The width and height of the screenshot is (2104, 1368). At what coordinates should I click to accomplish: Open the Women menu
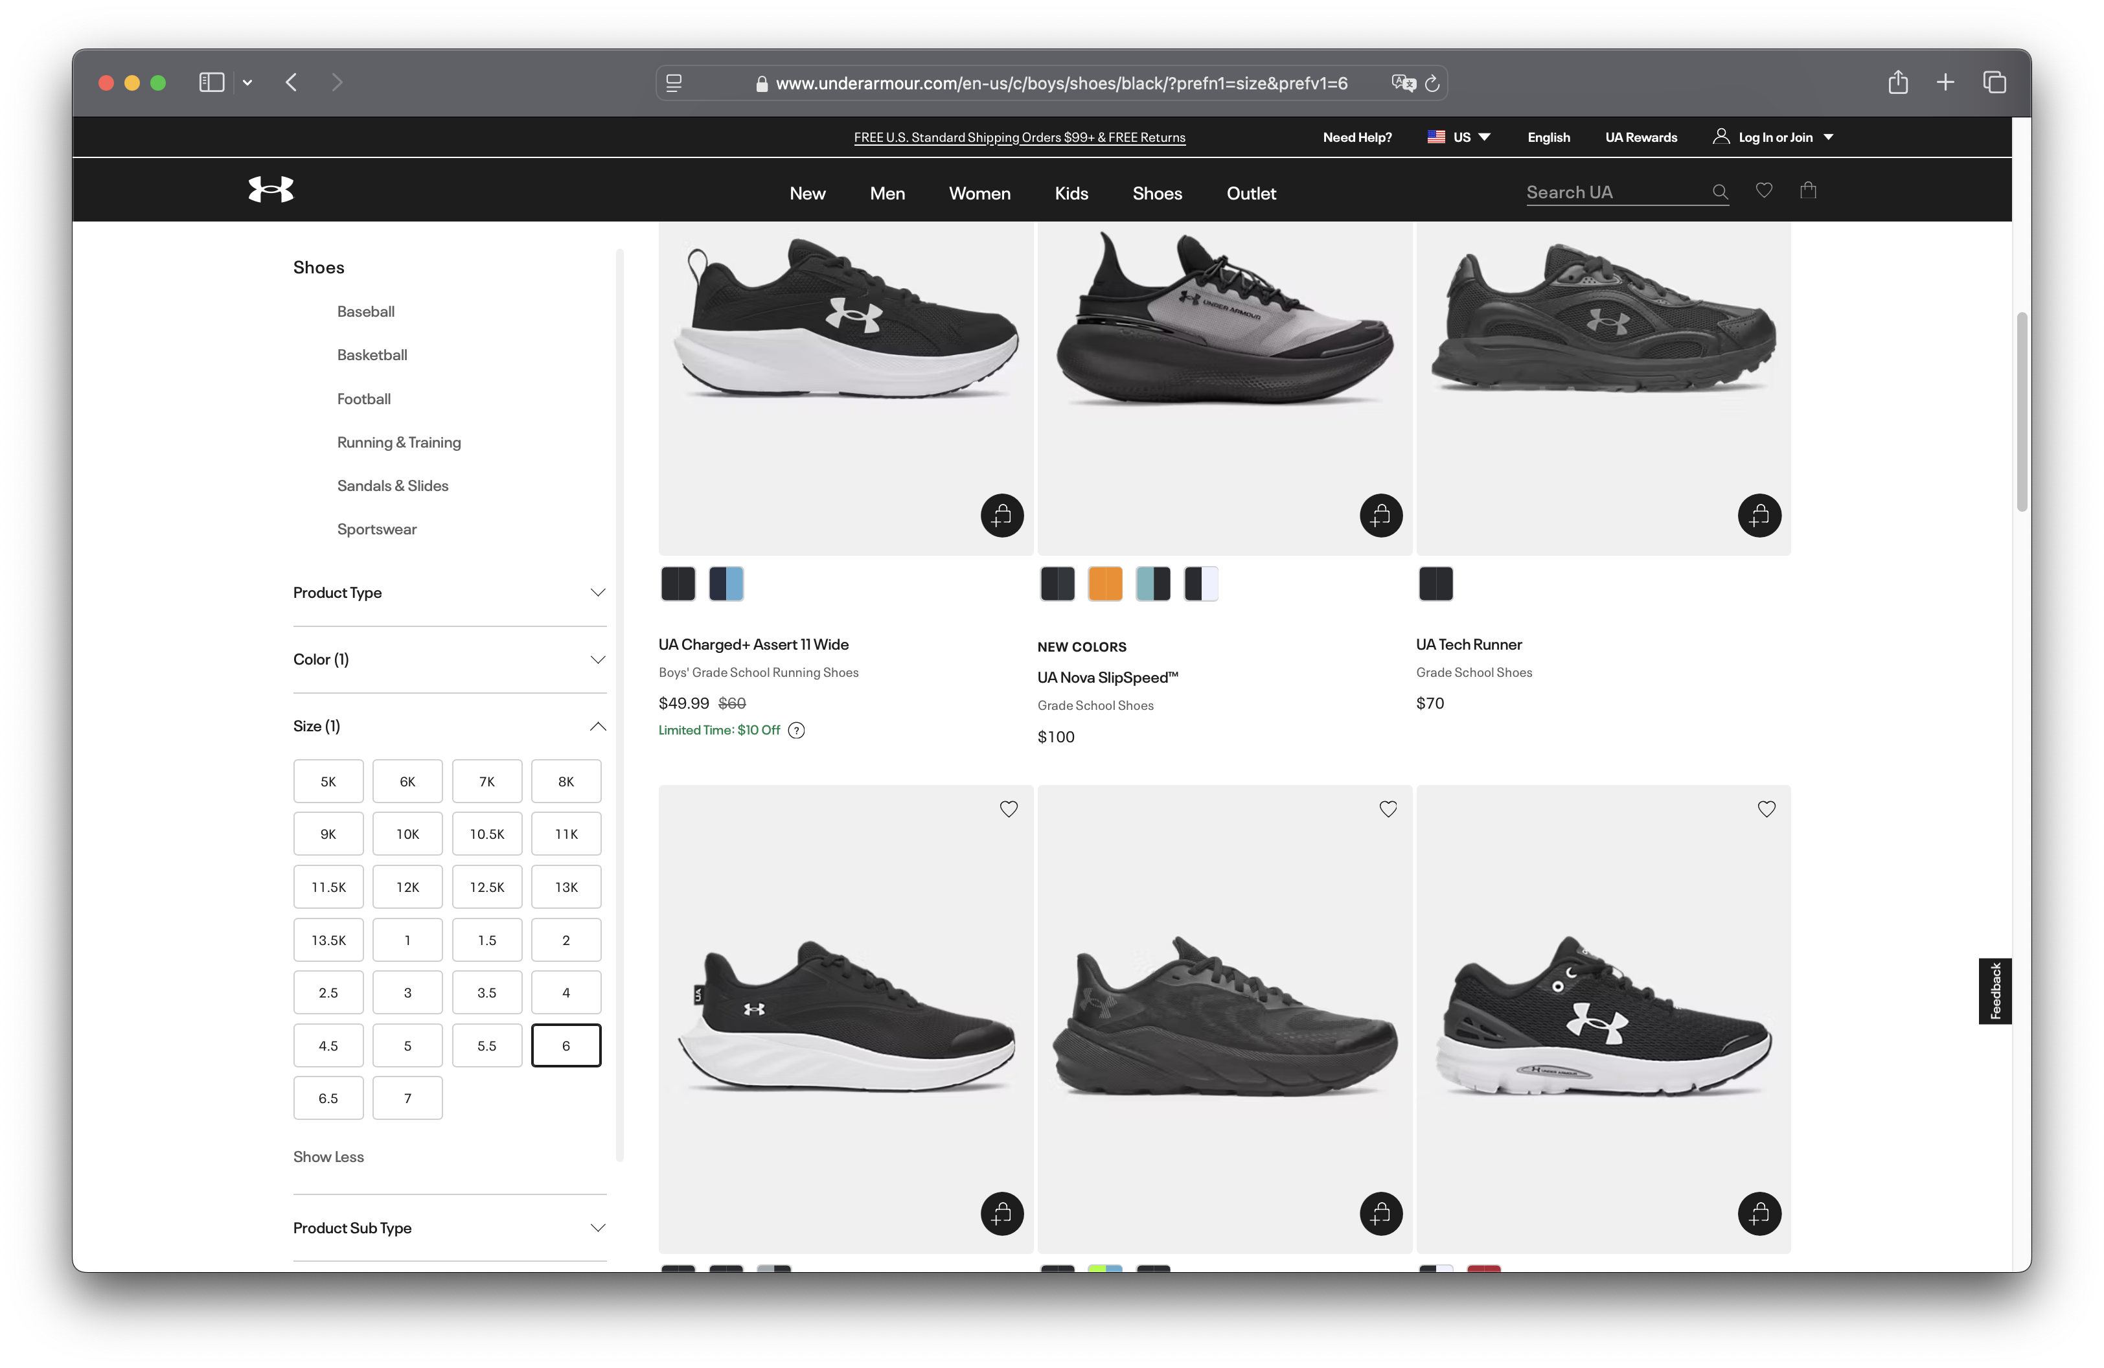(979, 194)
